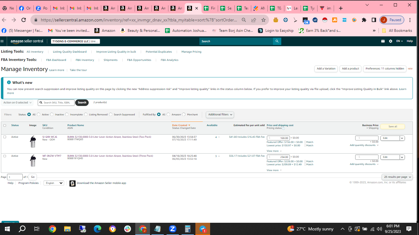Open the Take the tour link
This screenshot has width=419, height=235.
click(78, 70)
